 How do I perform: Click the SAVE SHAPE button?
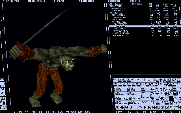pyautogui.click(x=134, y=89)
